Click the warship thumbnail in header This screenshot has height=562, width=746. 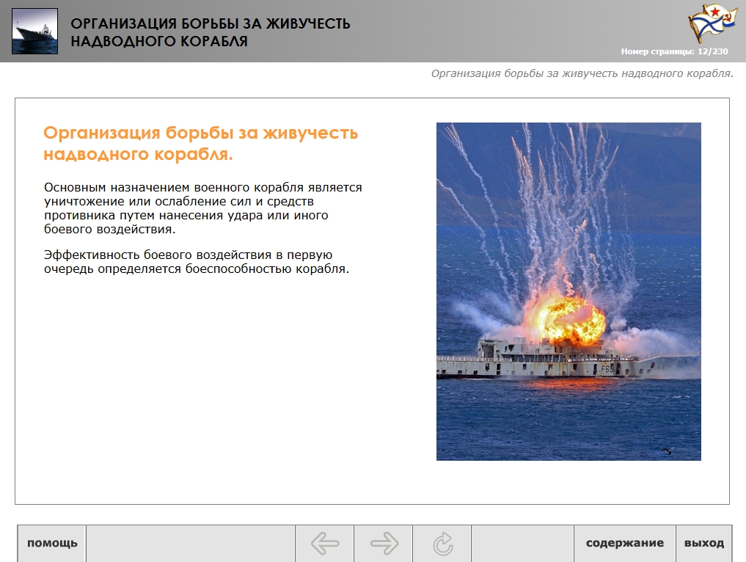pyautogui.click(x=34, y=31)
